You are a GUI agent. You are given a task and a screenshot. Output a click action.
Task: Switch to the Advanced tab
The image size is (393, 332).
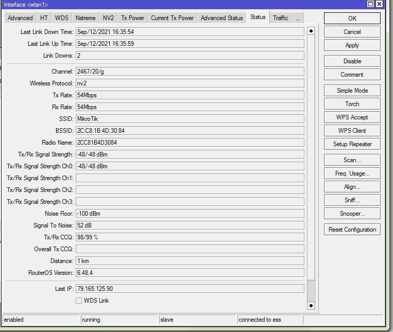point(20,18)
